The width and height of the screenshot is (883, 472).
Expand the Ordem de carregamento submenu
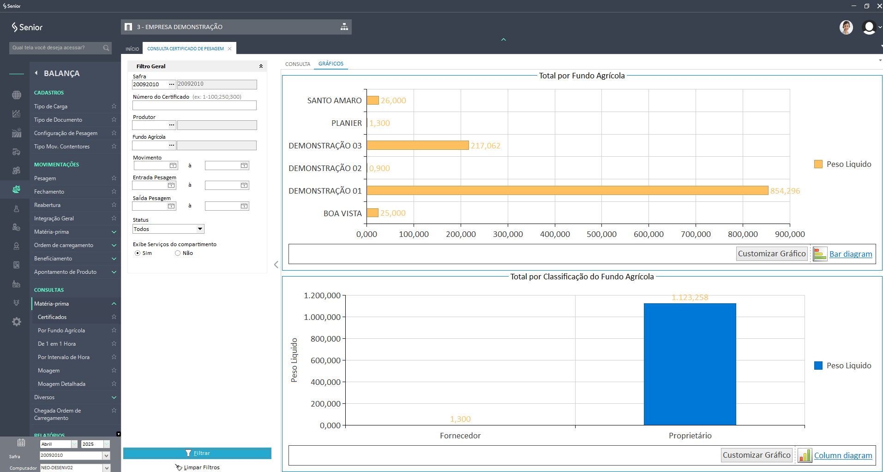click(x=114, y=245)
